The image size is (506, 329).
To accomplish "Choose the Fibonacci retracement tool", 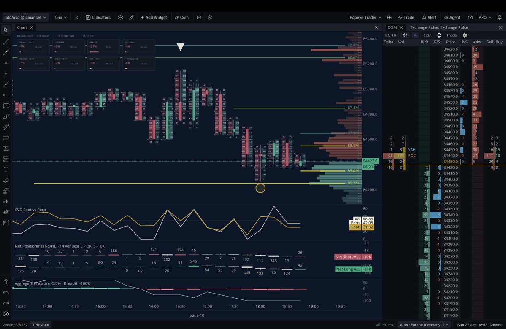I will click(6, 138).
